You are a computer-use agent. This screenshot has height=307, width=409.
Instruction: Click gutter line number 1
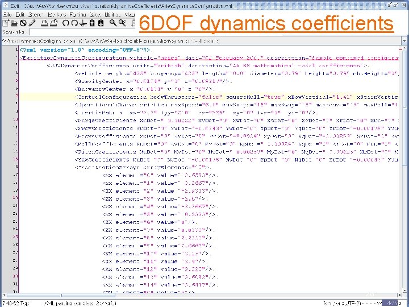16,49
